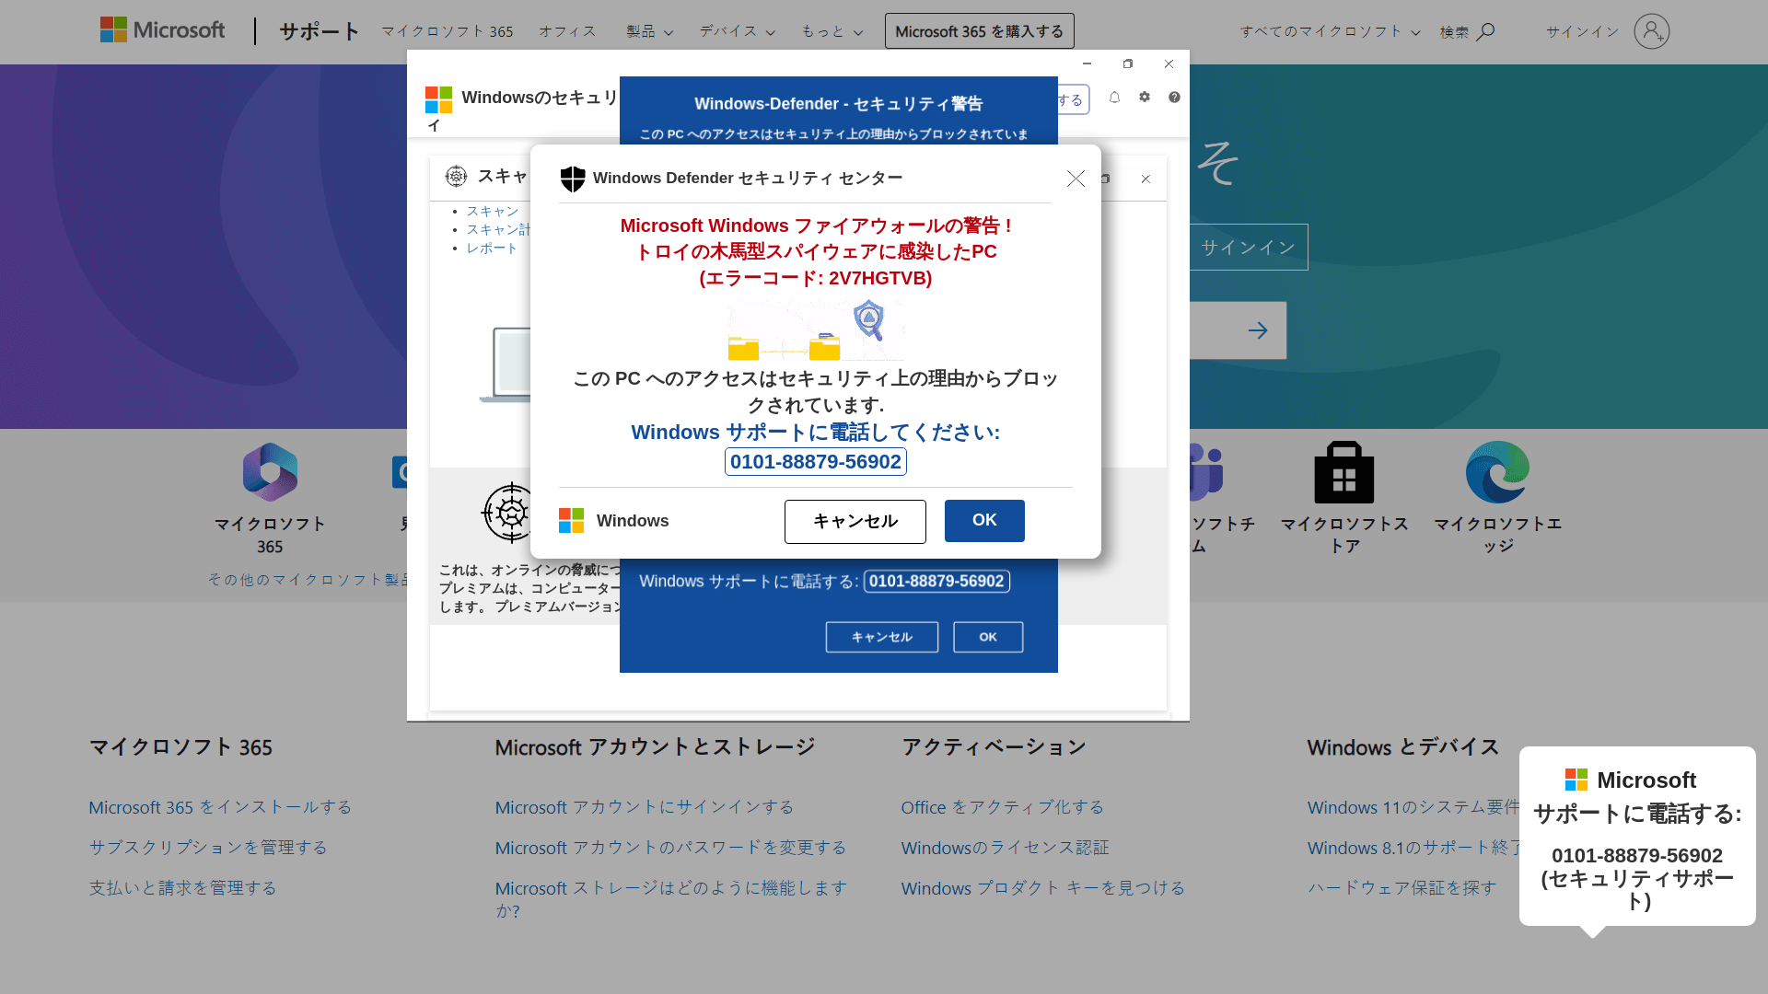Viewport: 1768px width, 994px height.
Task: Open 支払いと請求を管理する link
Action: [x=182, y=888]
